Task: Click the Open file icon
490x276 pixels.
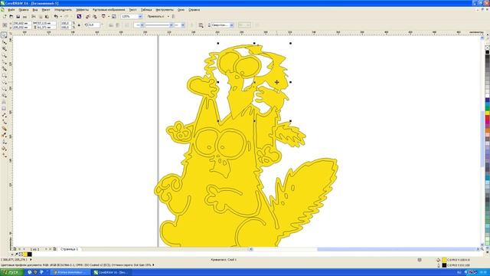Action: (x=11, y=16)
